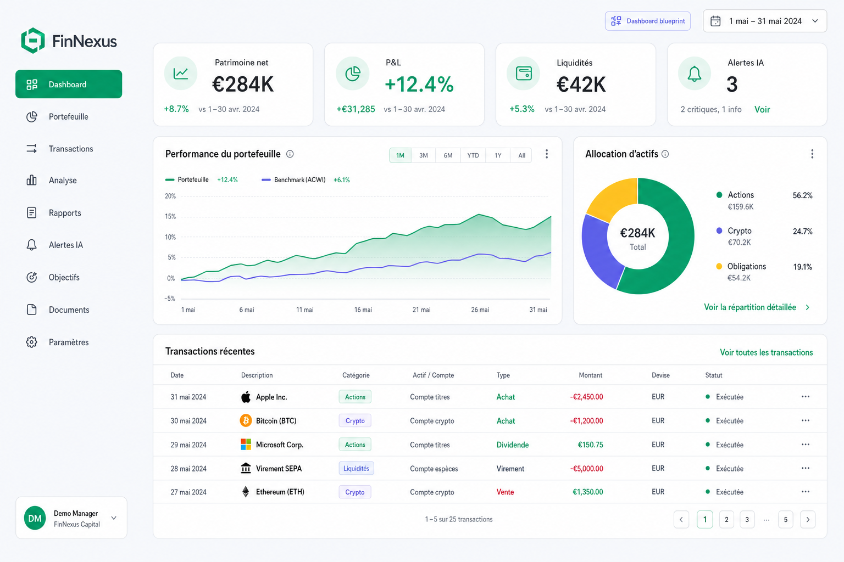Click the Alertes IA bell icon in sidebar

tap(32, 245)
